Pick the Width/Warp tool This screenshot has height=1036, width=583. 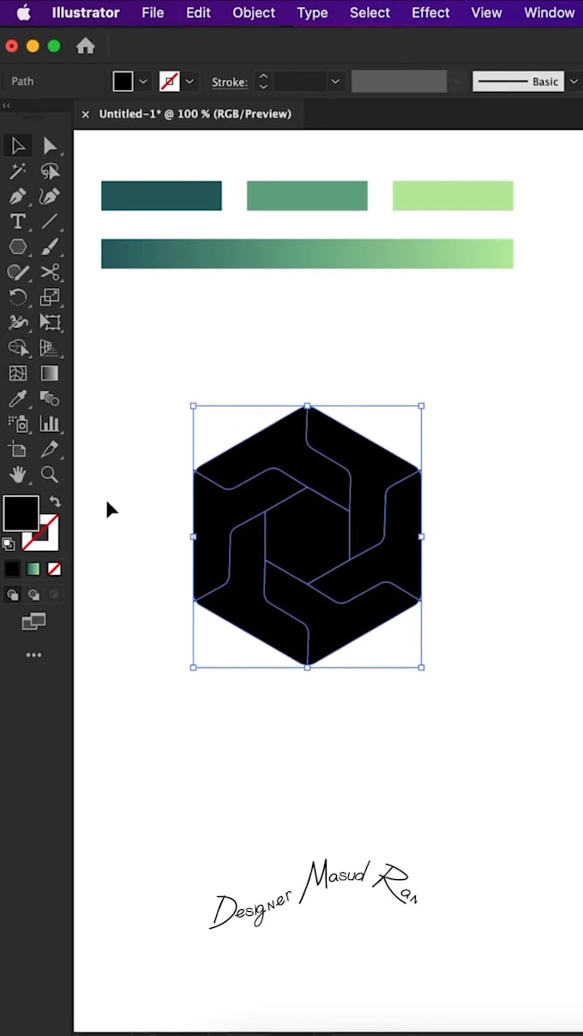tap(18, 323)
